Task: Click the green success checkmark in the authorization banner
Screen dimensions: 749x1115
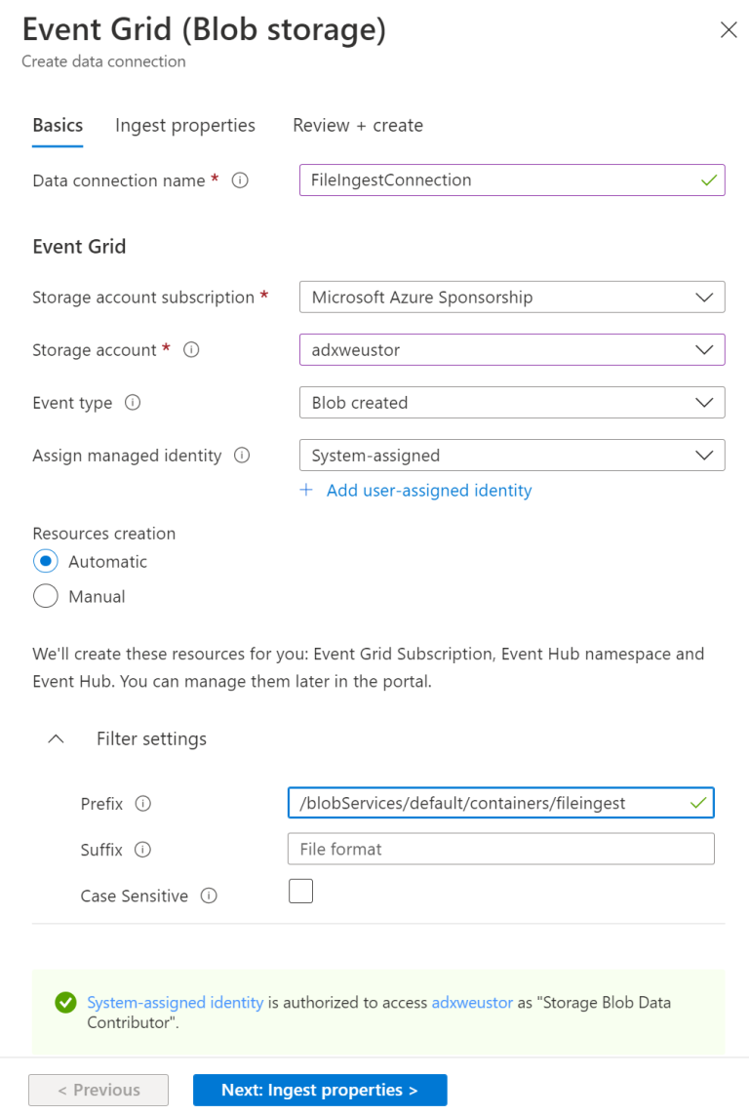Action: point(65,1002)
